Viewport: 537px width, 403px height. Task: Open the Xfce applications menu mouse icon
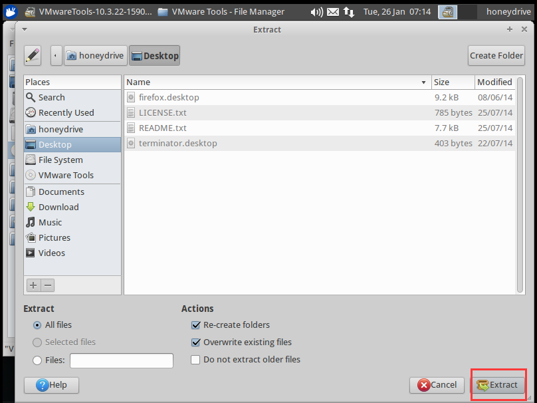(x=10, y=12)
